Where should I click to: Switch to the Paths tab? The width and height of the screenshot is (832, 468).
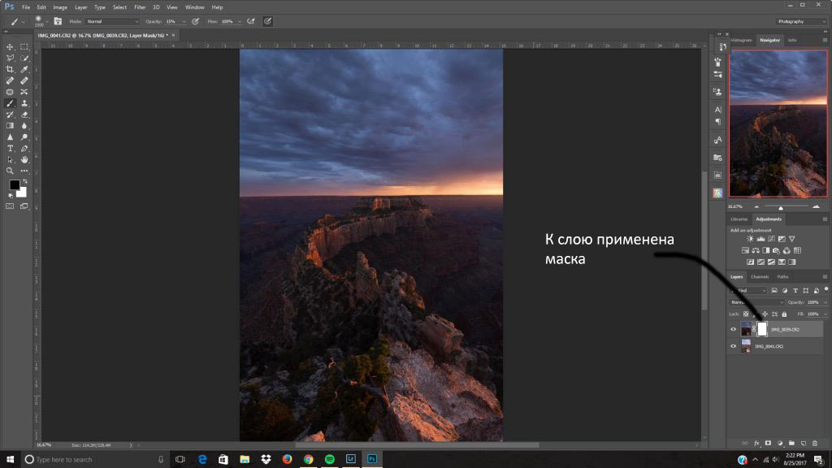click(782, 276)
